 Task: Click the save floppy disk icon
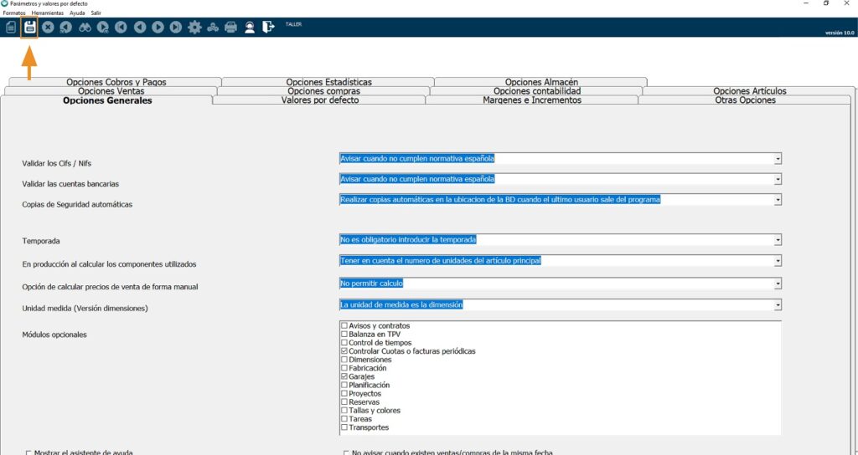(29, 28)
